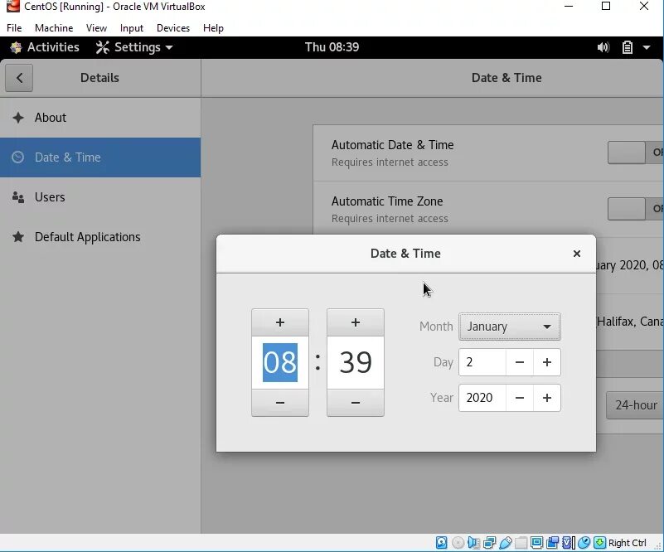
Task: Open VirtualBox hard disk activity indicator
Action: click(x=441, y=543)
